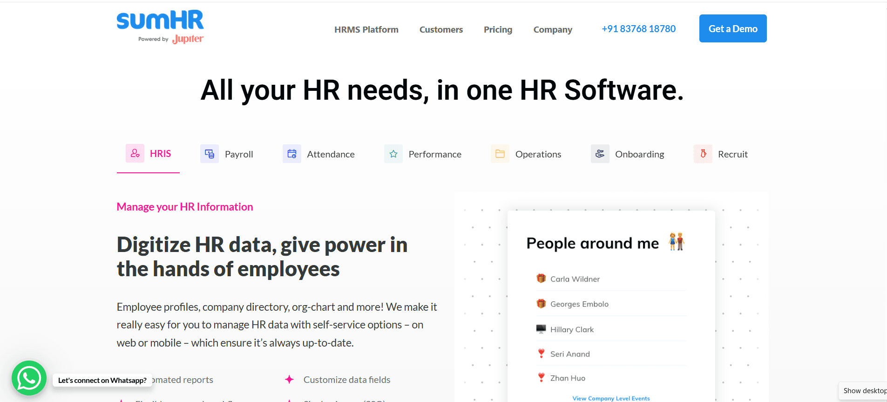Open the HRMS Platform menu
Screen dimensions: 887x402
[366, 29]
